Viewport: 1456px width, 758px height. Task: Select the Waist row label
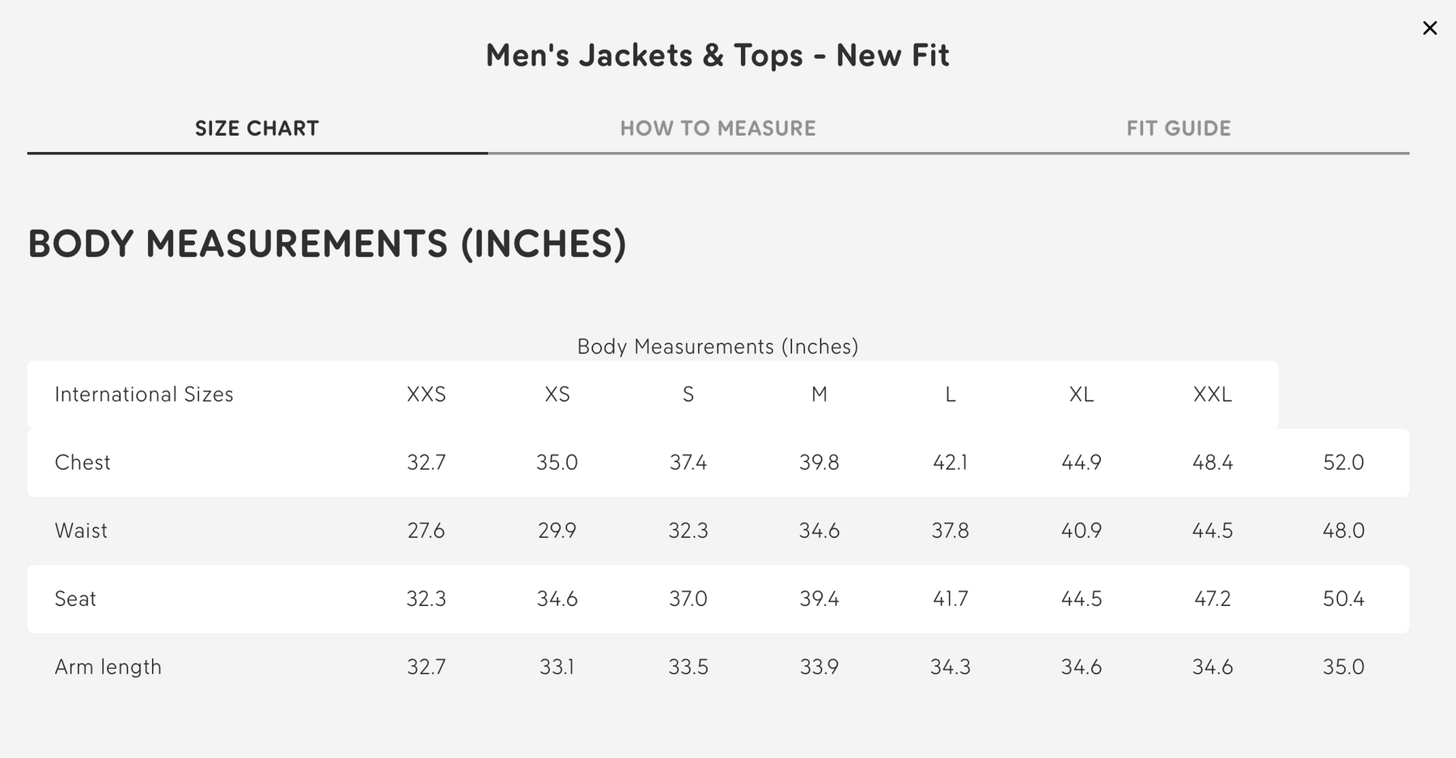click(x=81, y=530)
